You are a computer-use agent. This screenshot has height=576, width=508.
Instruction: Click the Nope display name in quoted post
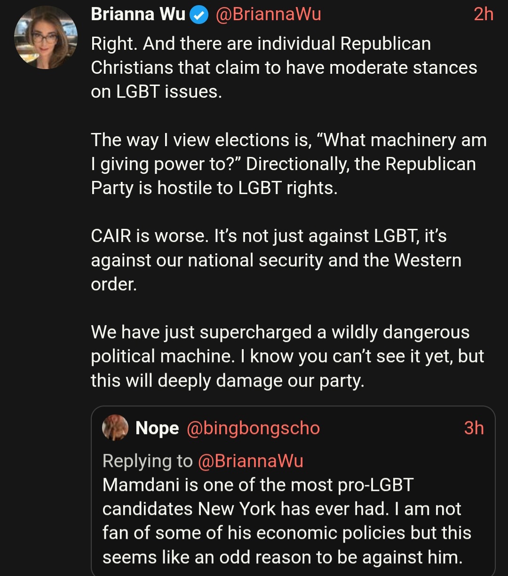pyautogui.click(x=157, y=428)
